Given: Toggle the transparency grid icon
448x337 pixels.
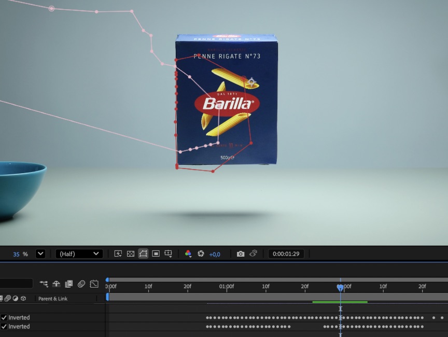Looking at the screenshot, I should [131, 254].
